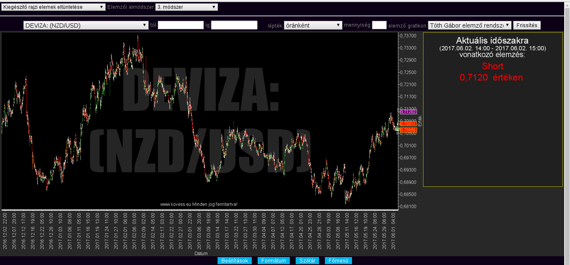The width and height of the screenshot is (570, 265).
Task: Open the DEVIZA: (NZD/USD) instrument selector
Action: pyautogui.click(x=86, y=25)
